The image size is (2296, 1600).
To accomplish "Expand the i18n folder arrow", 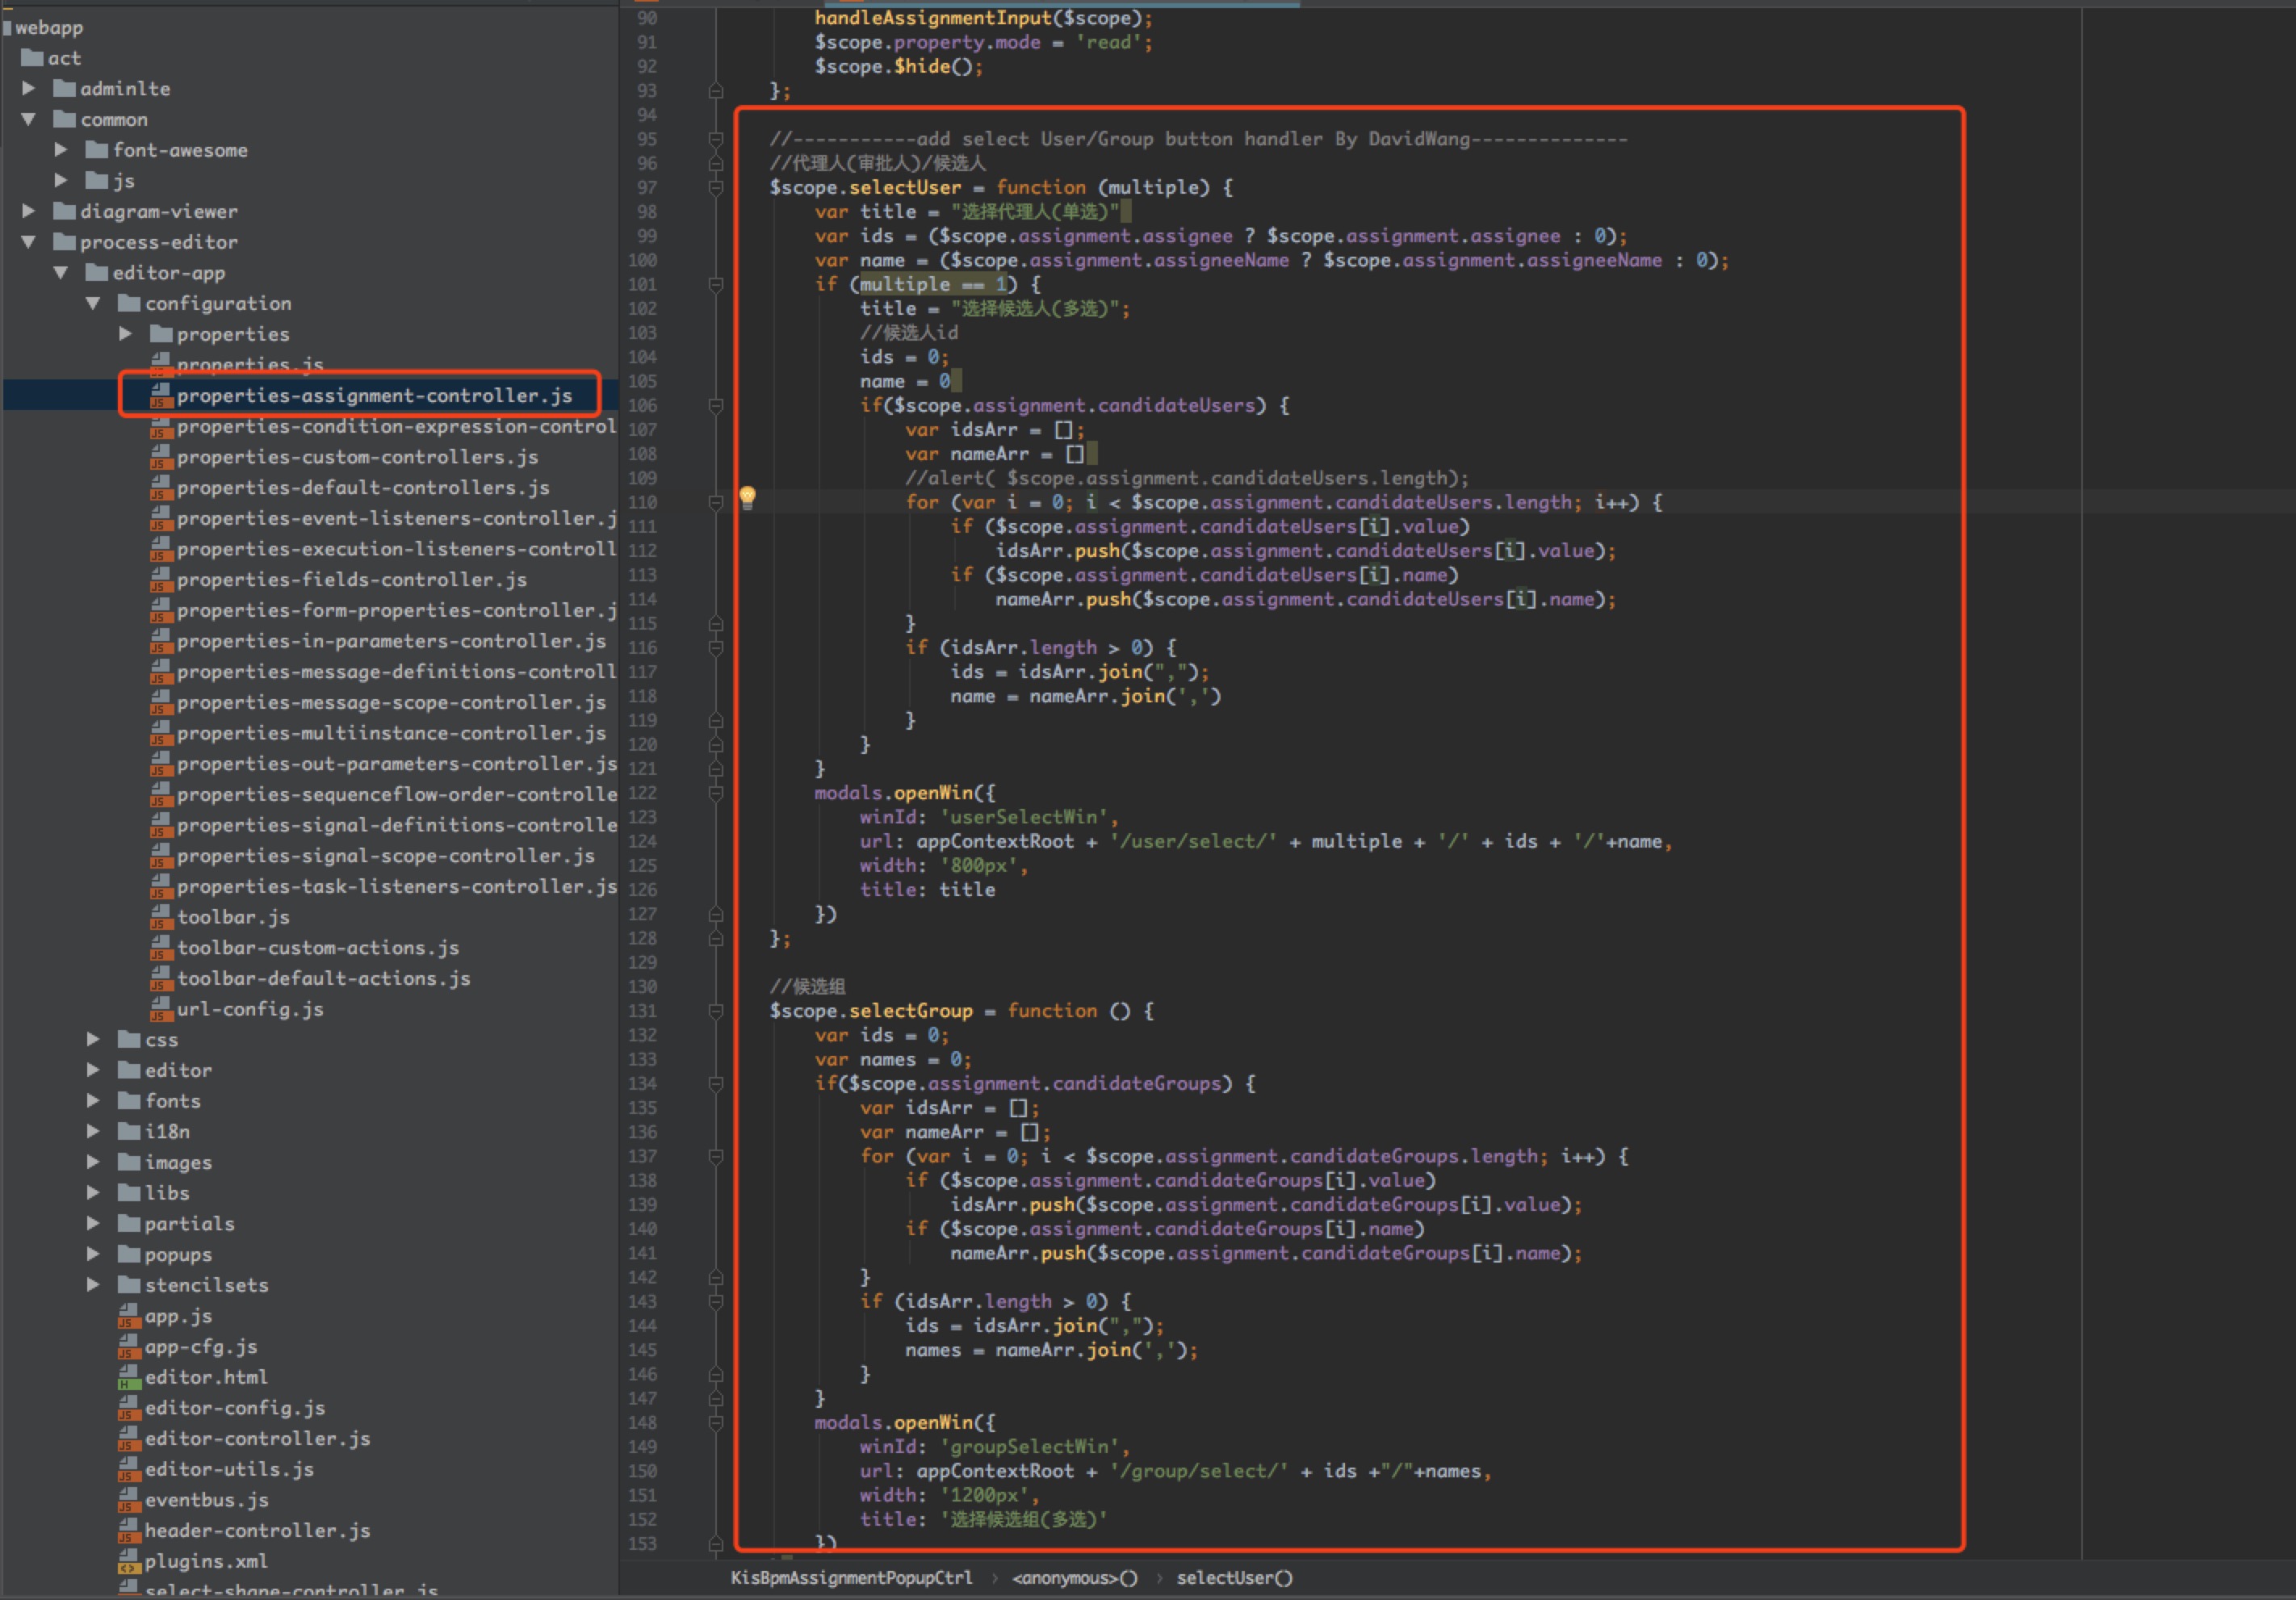I will tap(93, 1131).
